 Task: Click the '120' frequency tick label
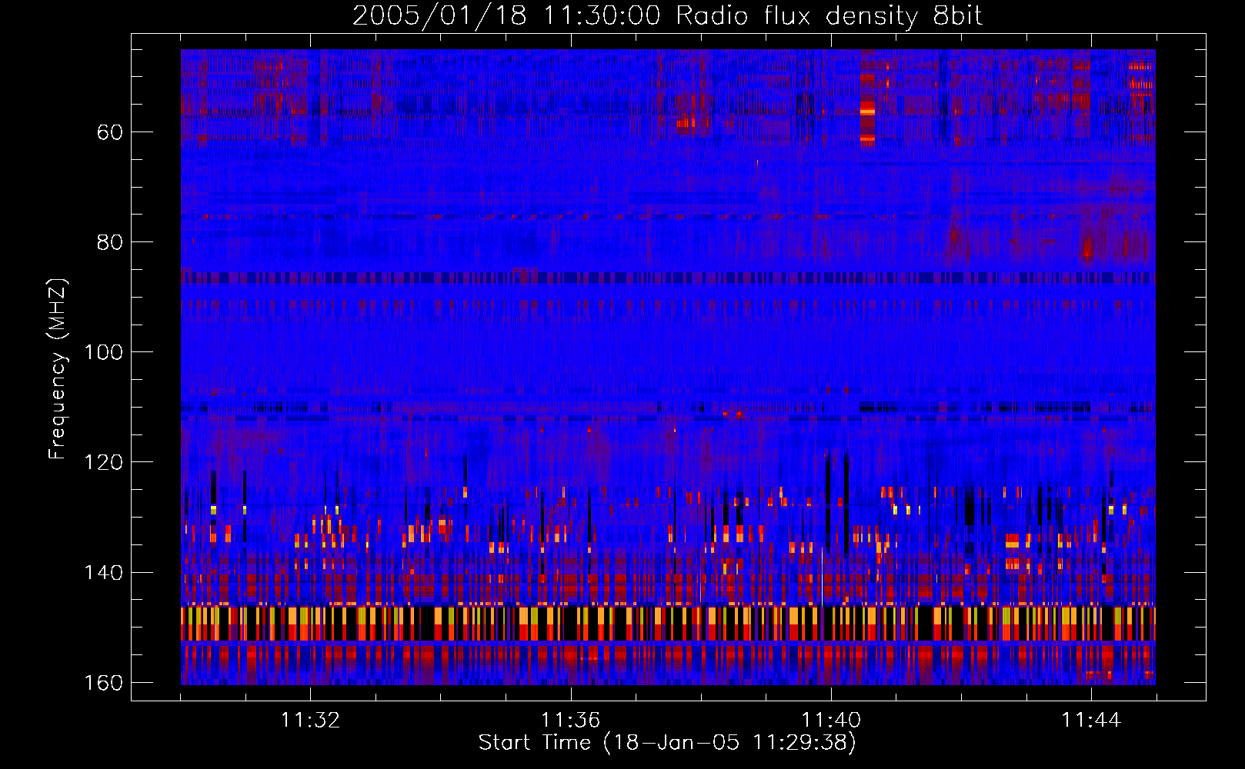[103, 462]
